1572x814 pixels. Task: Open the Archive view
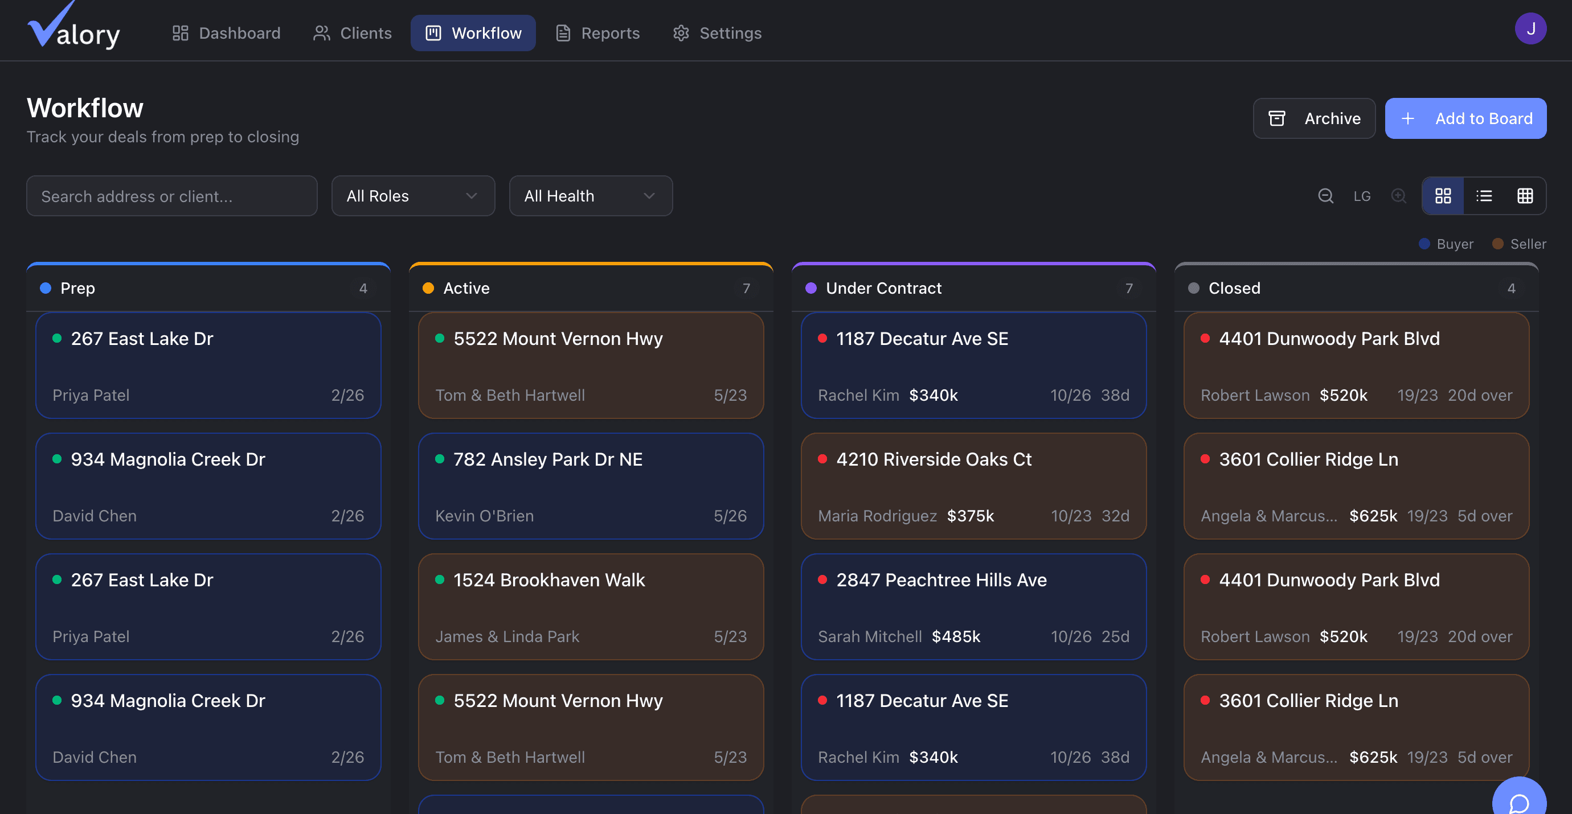(x=1314, y=118)
